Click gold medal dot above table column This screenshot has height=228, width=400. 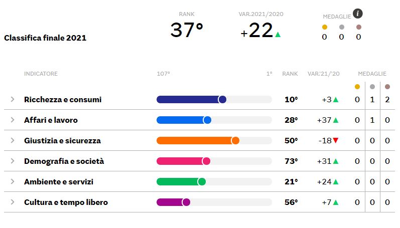[357, 87]
